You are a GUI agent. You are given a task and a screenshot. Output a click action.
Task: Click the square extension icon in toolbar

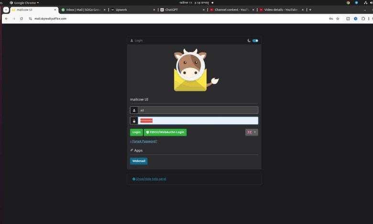(348, 19)
